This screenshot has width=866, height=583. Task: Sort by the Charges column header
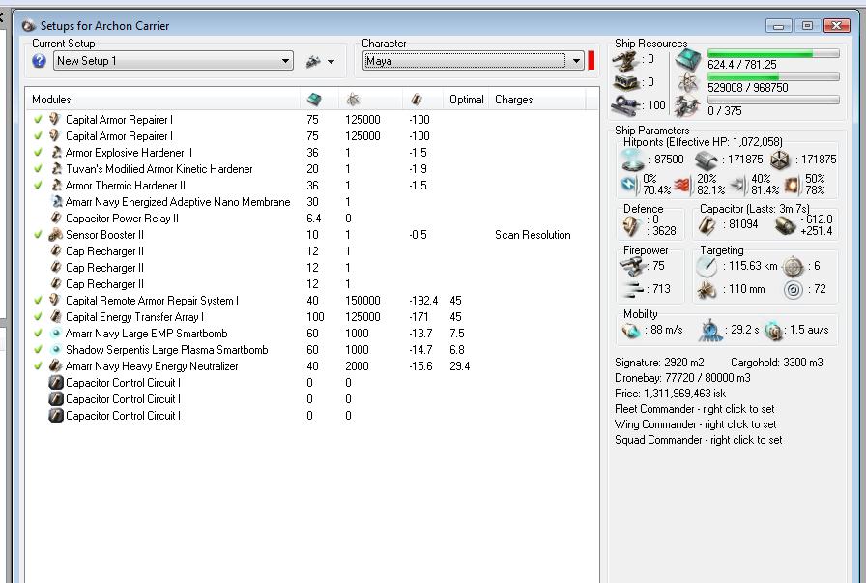click(513, 100)
